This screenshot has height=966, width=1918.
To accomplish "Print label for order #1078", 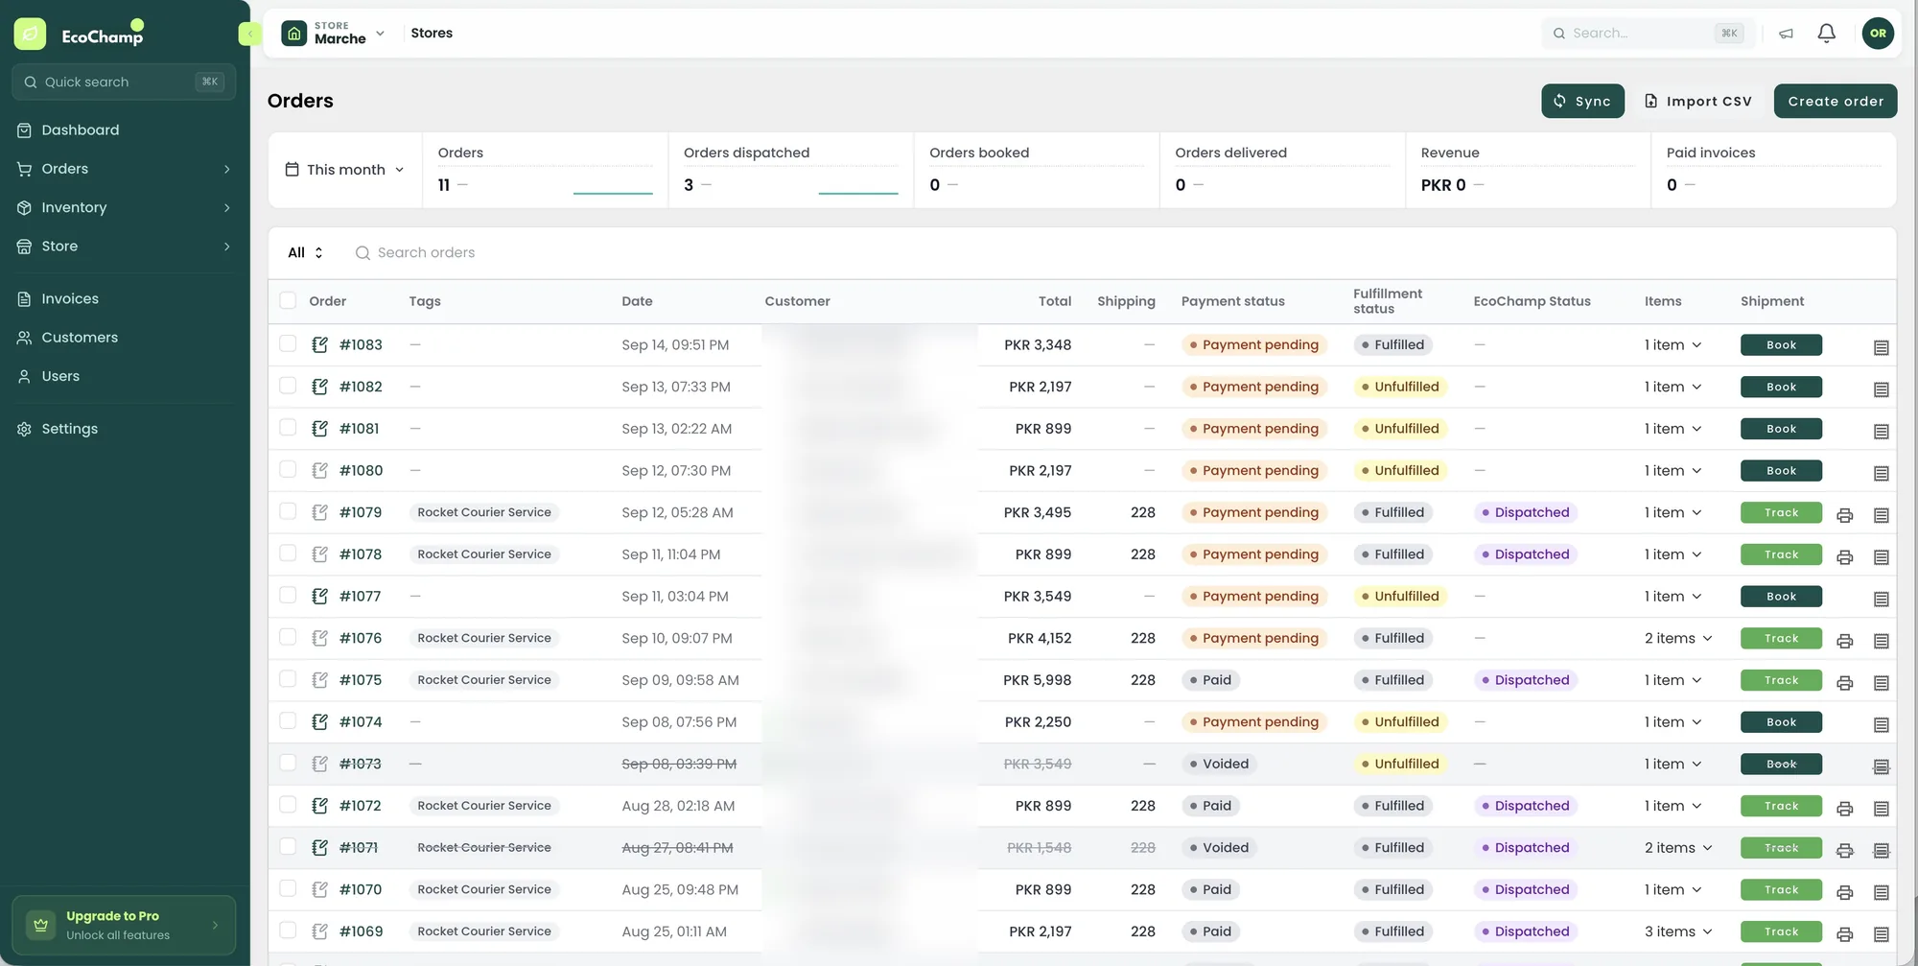I will tap(1844, 557).
